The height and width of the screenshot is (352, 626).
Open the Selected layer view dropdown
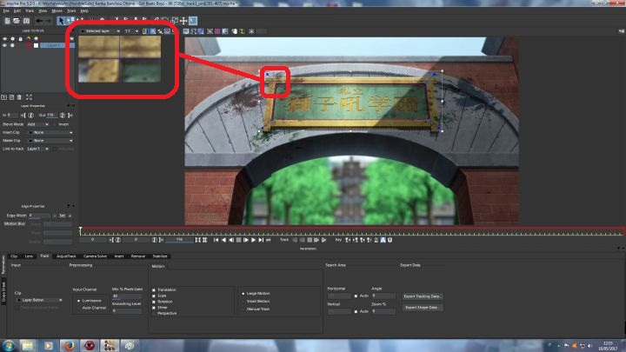click(100, 31)
